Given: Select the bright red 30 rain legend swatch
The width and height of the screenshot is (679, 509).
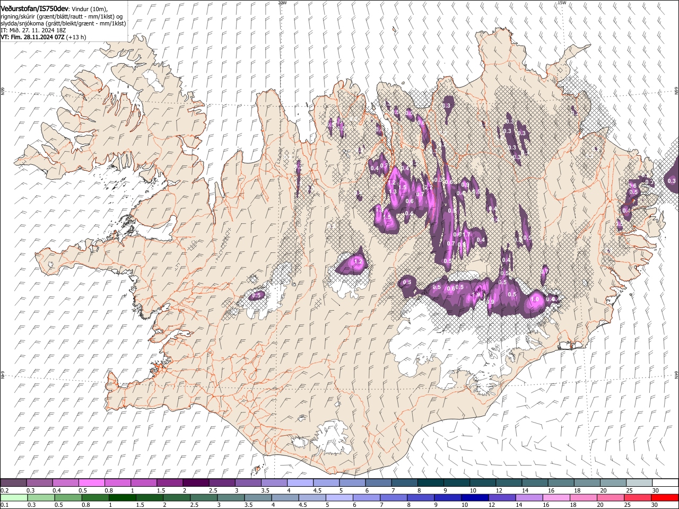Looking at the screenshot, I should click(665, 497).
